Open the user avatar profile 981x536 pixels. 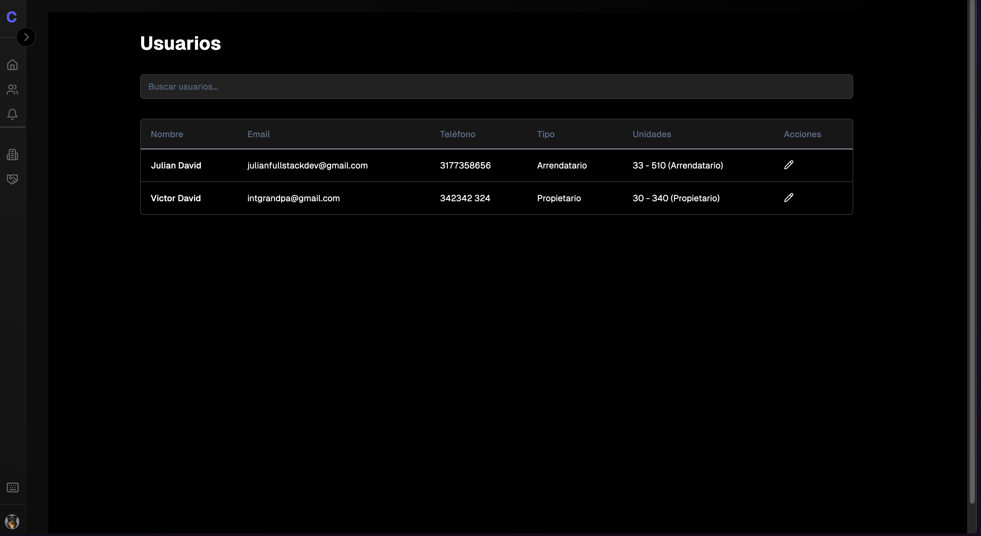click(12, 521)
